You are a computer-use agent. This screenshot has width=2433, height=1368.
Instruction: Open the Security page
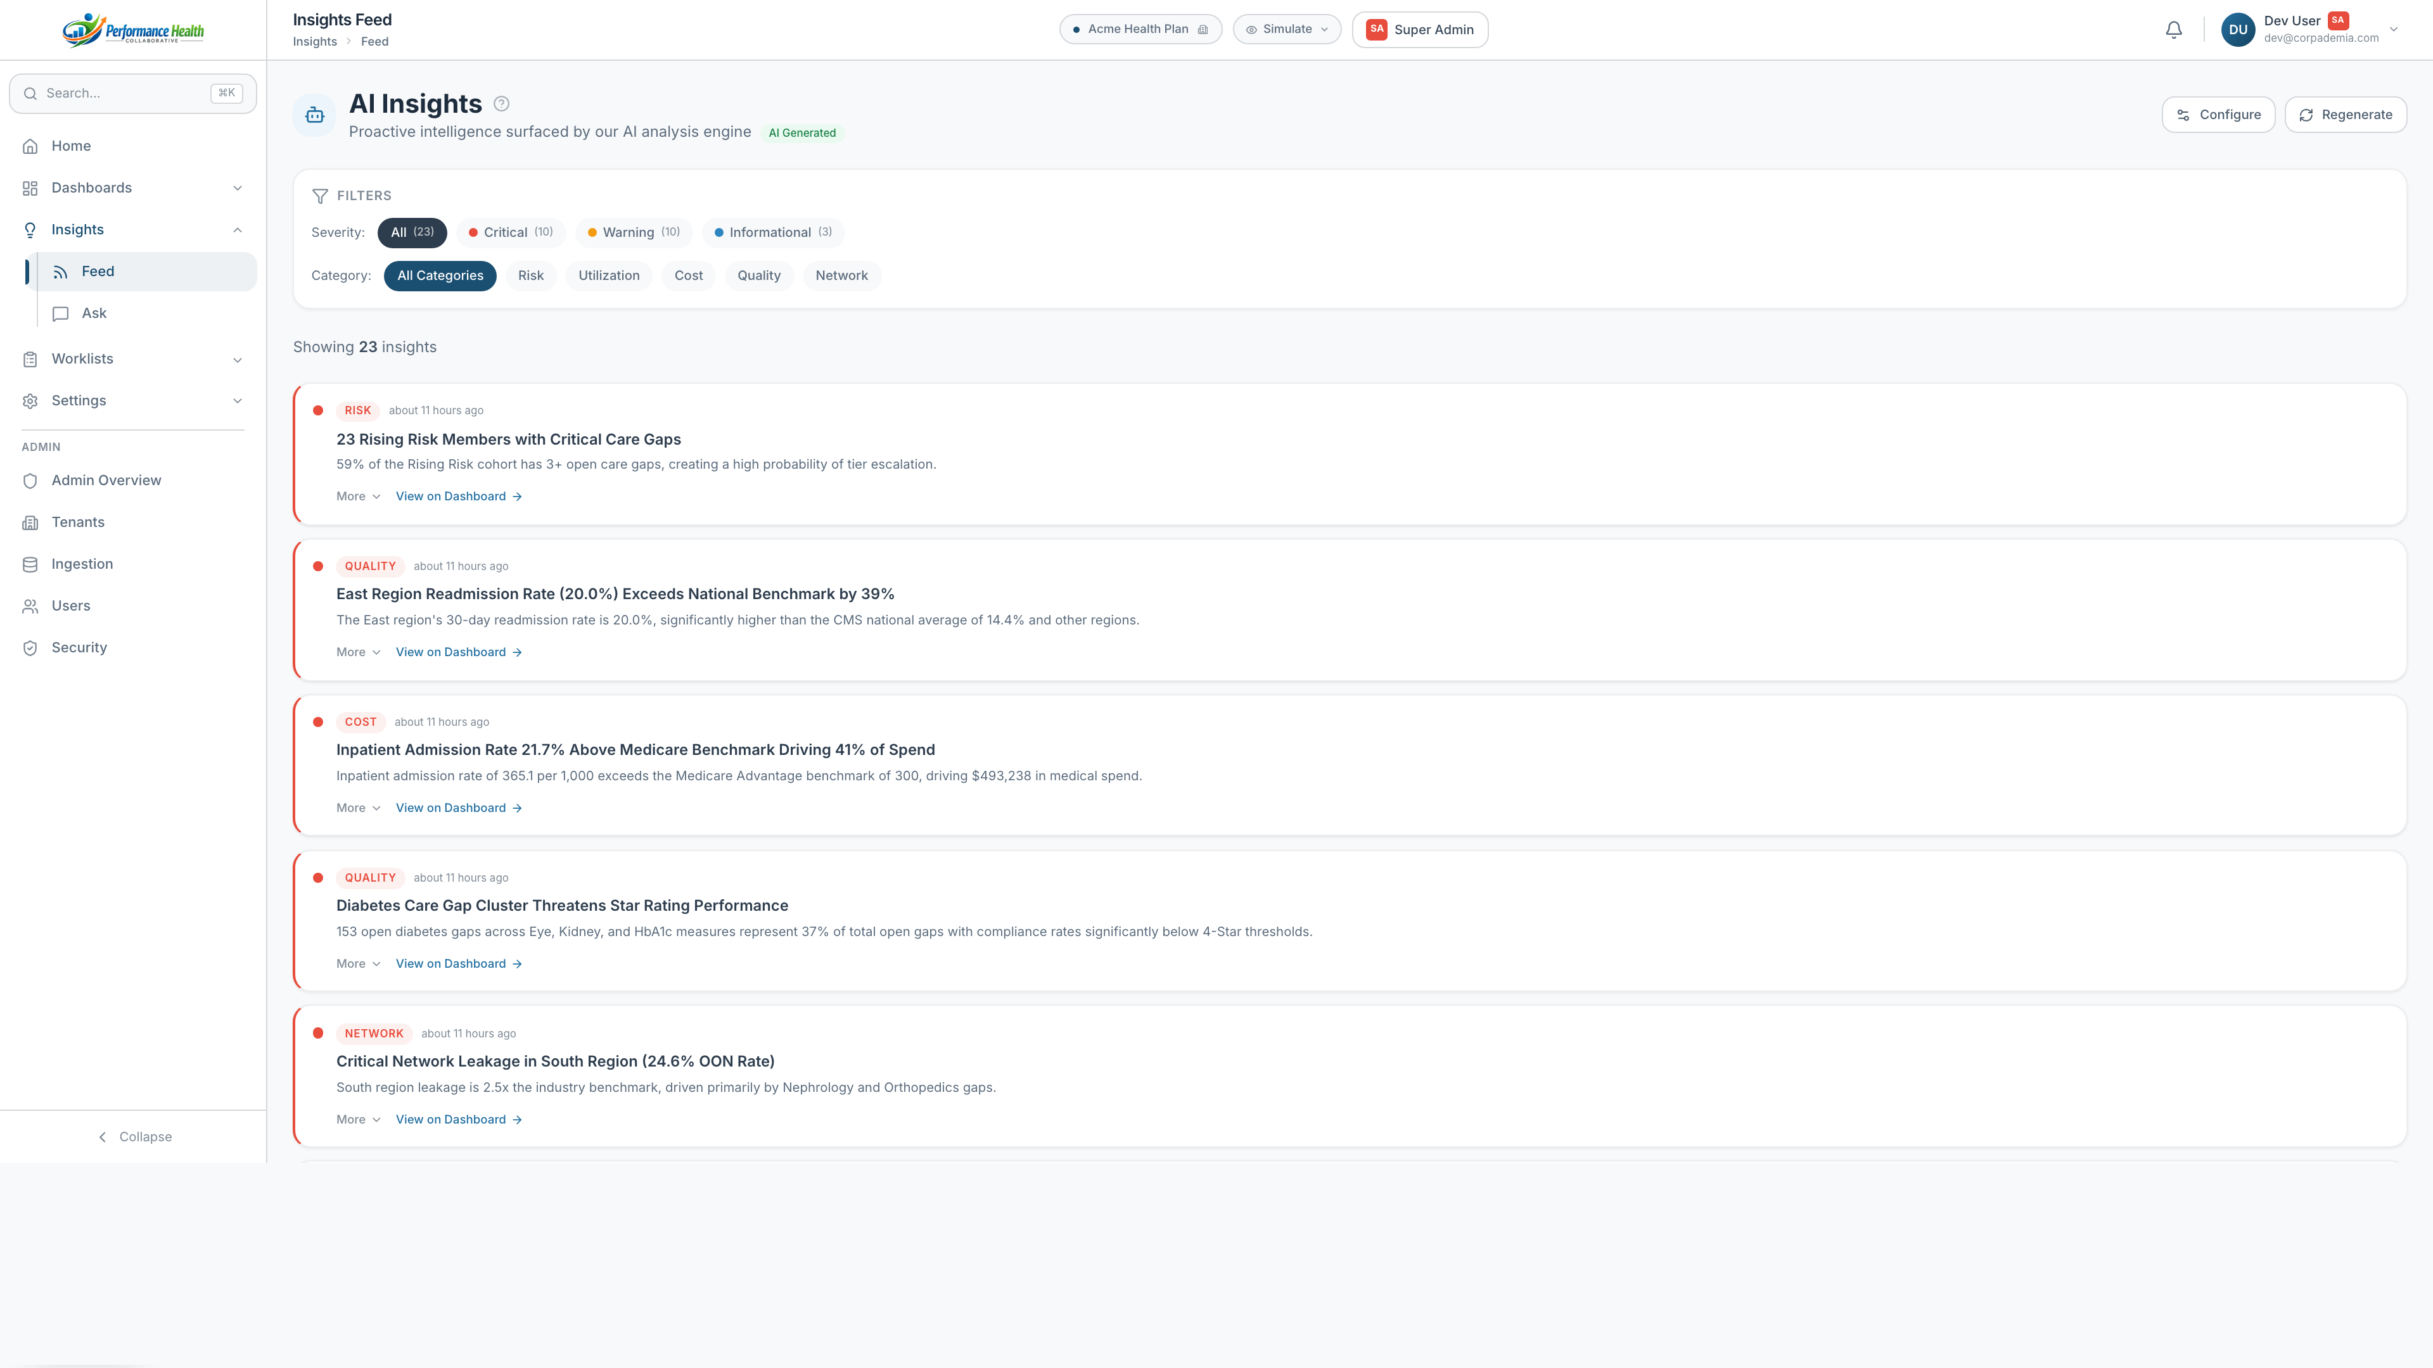133,648
